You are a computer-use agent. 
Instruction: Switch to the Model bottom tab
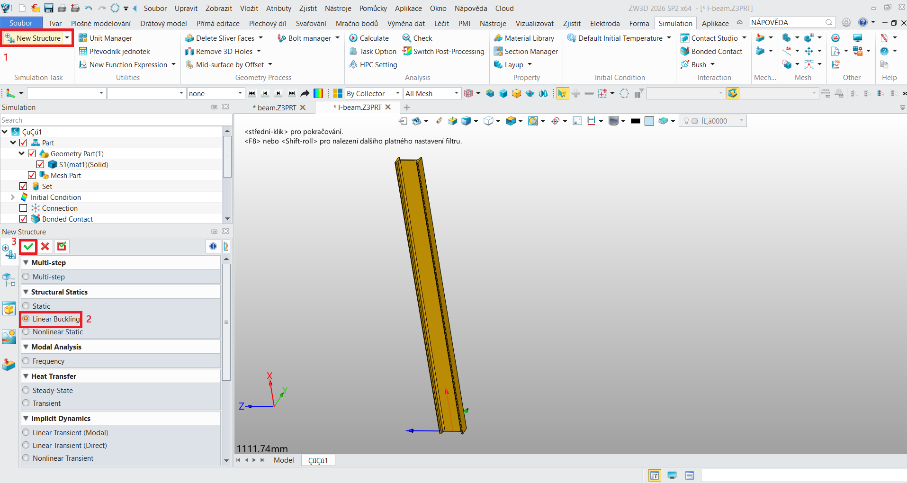coord(284,460)
